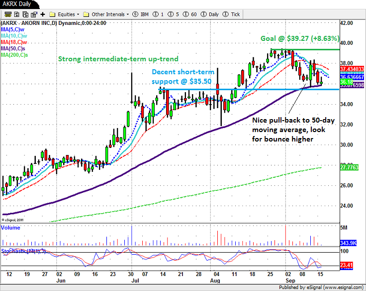
Task: Select the MA(18,C)w study label
Action: [14, 42]
